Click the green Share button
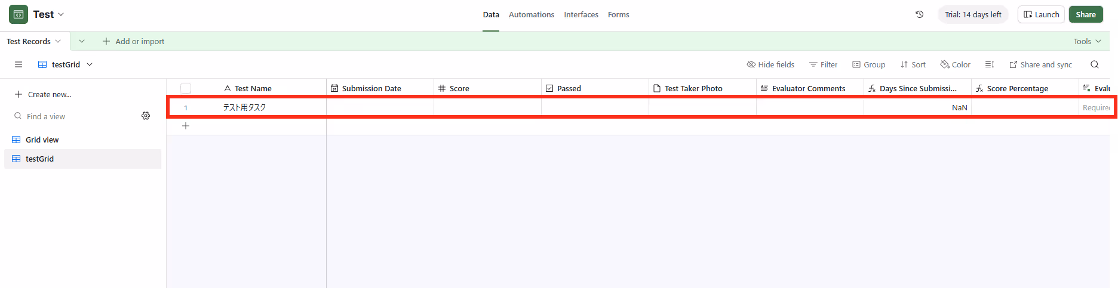 (1086, 14)
